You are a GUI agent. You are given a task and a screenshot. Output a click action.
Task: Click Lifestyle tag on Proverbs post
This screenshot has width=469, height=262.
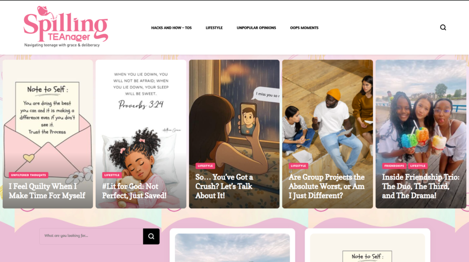tap(112, 175)
